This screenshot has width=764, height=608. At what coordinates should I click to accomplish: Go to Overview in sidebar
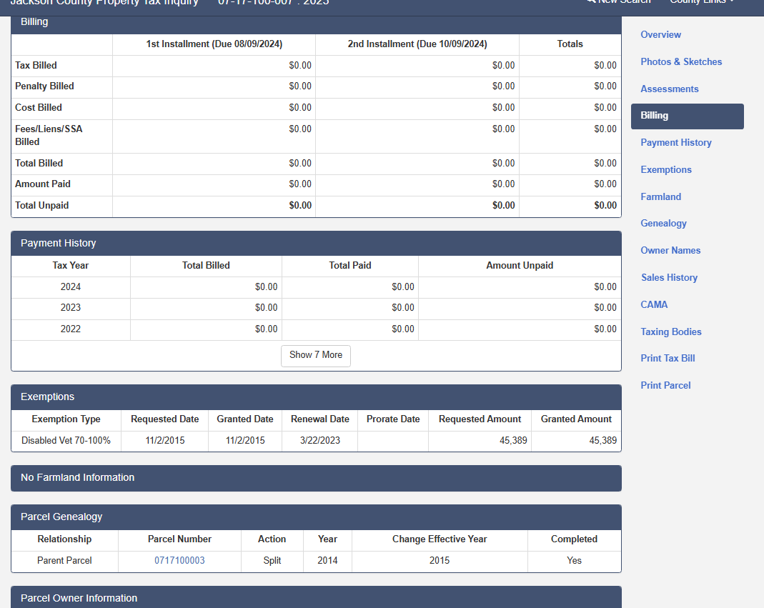tap(660, 35)
